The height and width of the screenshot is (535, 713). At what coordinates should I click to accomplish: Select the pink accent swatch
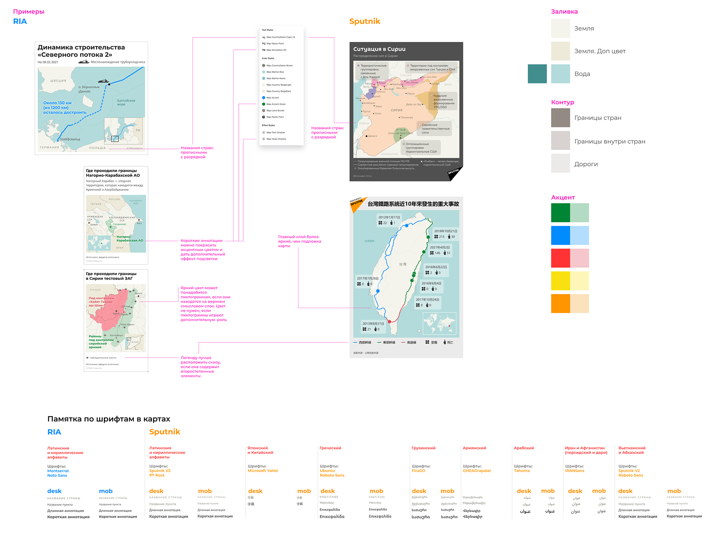(x=579, y=258)
